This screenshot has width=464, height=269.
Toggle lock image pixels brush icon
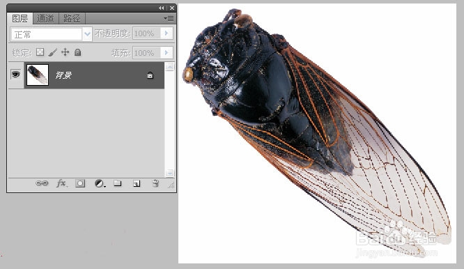52,53
